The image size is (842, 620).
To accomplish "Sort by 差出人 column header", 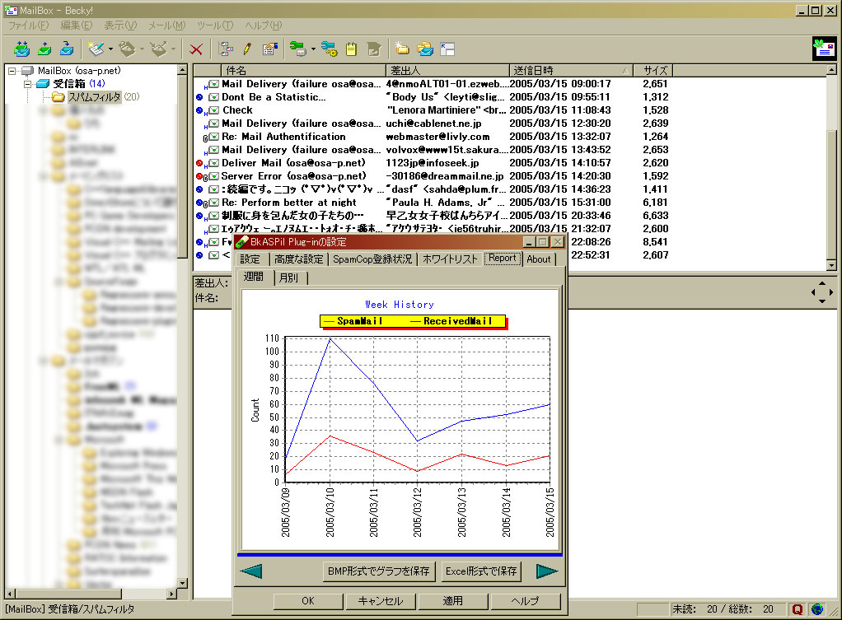I will click(447, 70).
